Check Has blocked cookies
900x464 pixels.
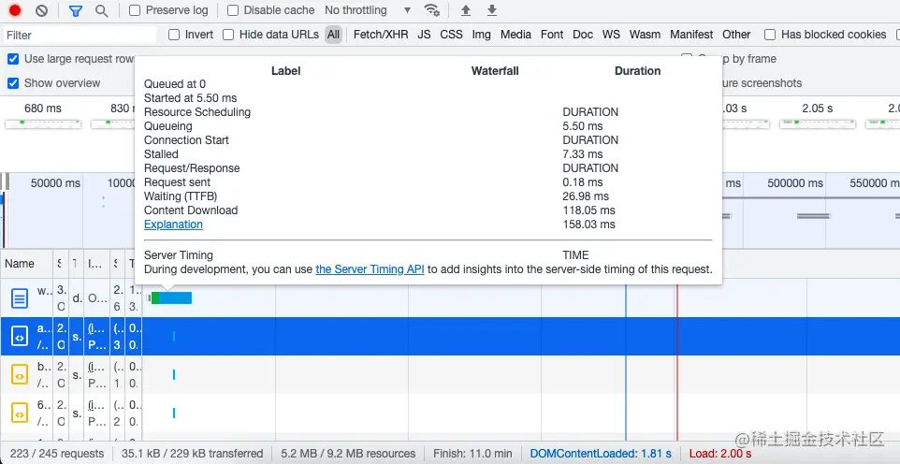coord(770,35)
